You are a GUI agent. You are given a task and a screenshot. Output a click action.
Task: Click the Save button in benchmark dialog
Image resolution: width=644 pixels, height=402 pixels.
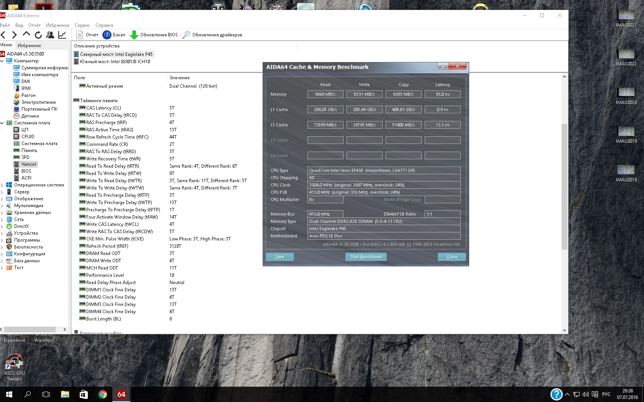tap(280, 257)
